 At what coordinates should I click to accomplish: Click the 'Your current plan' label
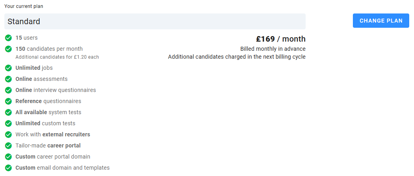pyautogui.click(x=24, y=6)
